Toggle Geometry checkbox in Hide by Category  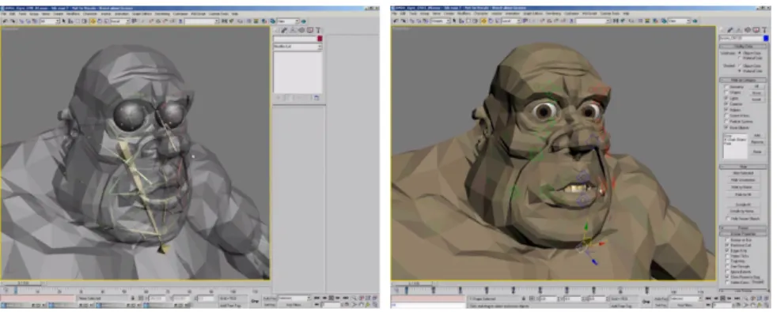[x=727, y=87]
